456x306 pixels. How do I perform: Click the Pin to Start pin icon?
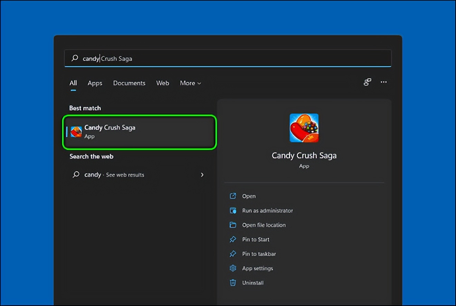tap(233, 239)
